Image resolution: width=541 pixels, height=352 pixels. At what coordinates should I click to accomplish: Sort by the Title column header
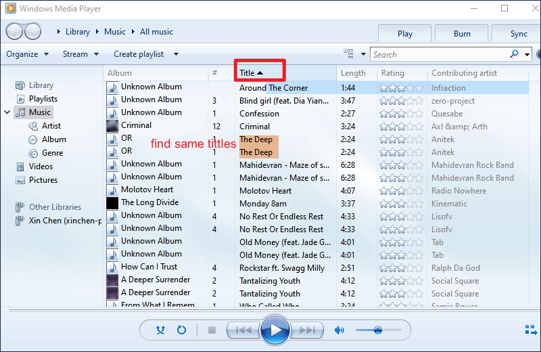(285, 73)
